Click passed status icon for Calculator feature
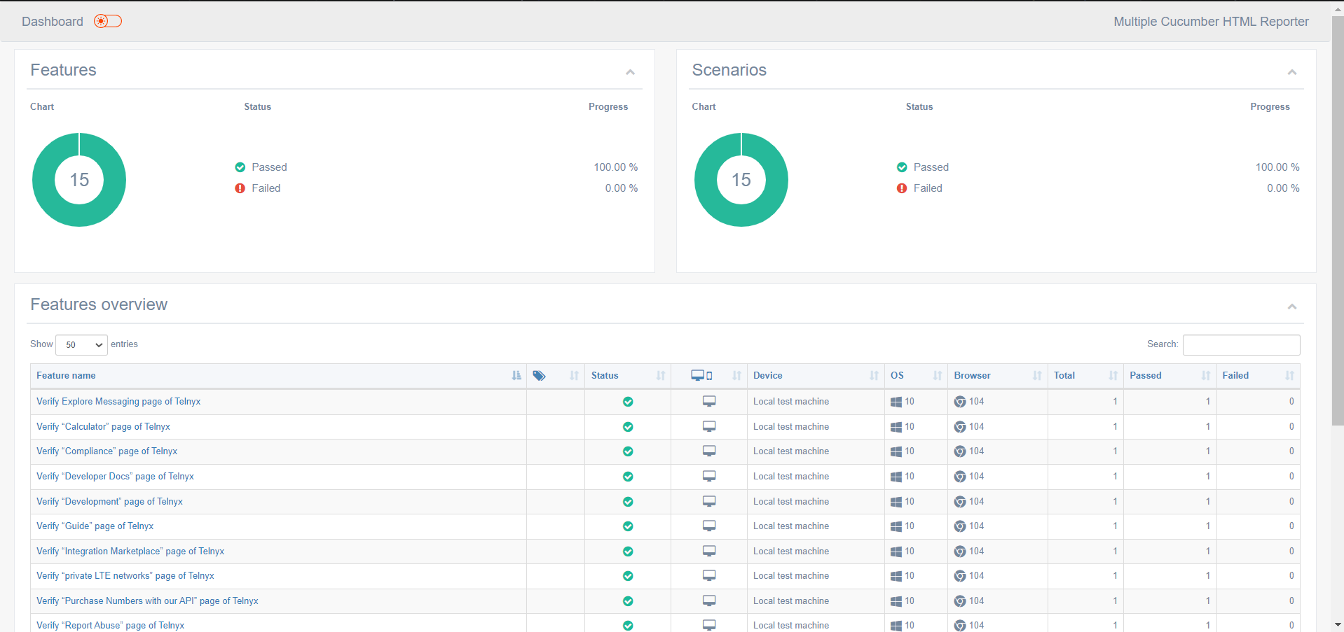The image size is (1344, 632). pyautogui.click(x=628, y=427)
